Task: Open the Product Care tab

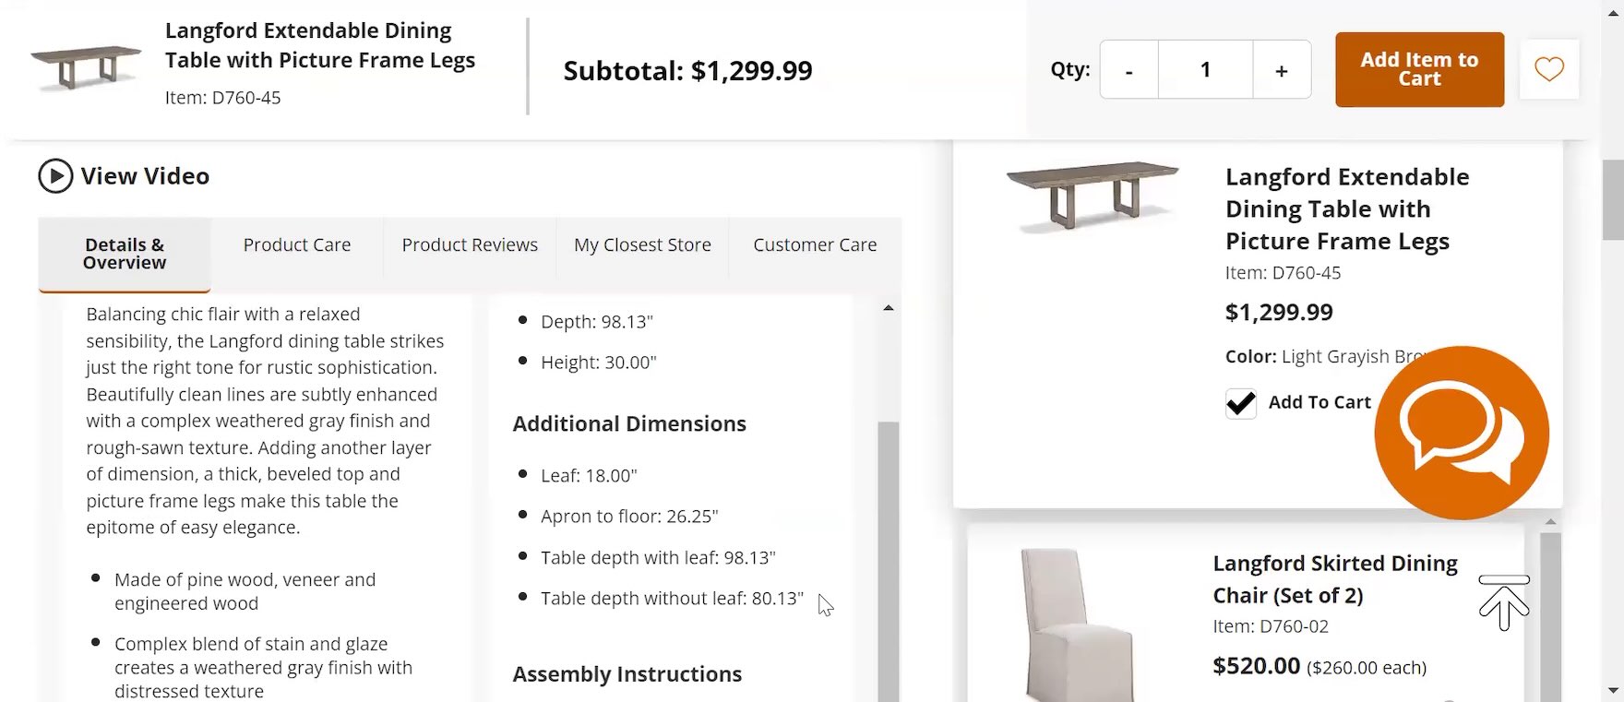Action: coord(297,245)
